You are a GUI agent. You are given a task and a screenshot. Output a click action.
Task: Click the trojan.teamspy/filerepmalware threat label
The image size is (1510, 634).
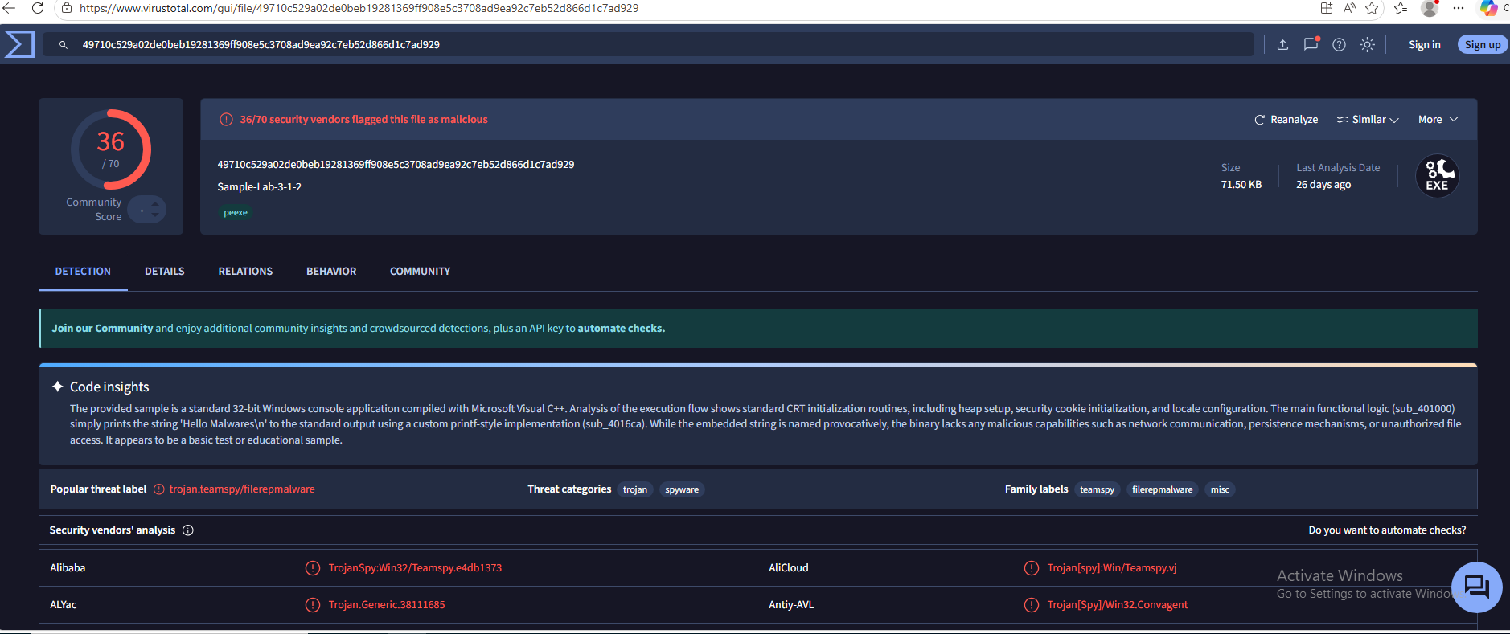point(242,489)
